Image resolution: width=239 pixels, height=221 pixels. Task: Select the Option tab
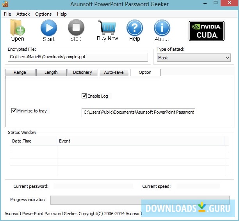(x=145, y=72)
